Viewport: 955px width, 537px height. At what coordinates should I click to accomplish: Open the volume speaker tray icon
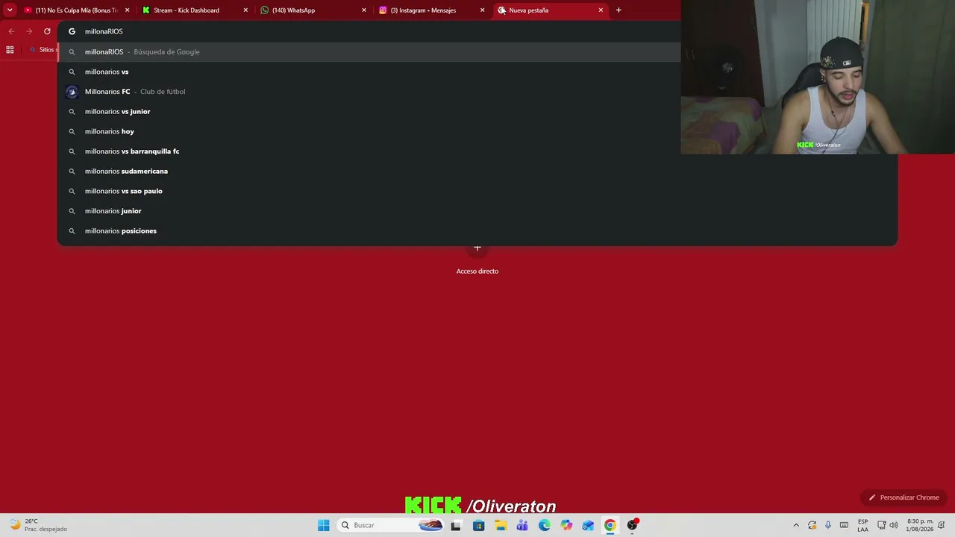tap(894, 525)
